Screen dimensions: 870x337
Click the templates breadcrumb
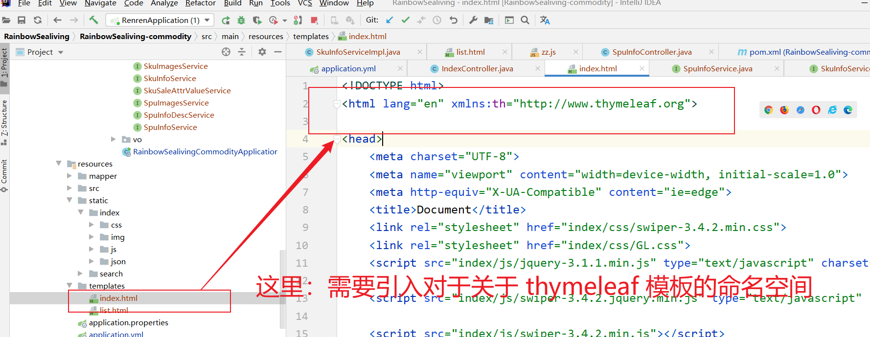click(311, 36)
